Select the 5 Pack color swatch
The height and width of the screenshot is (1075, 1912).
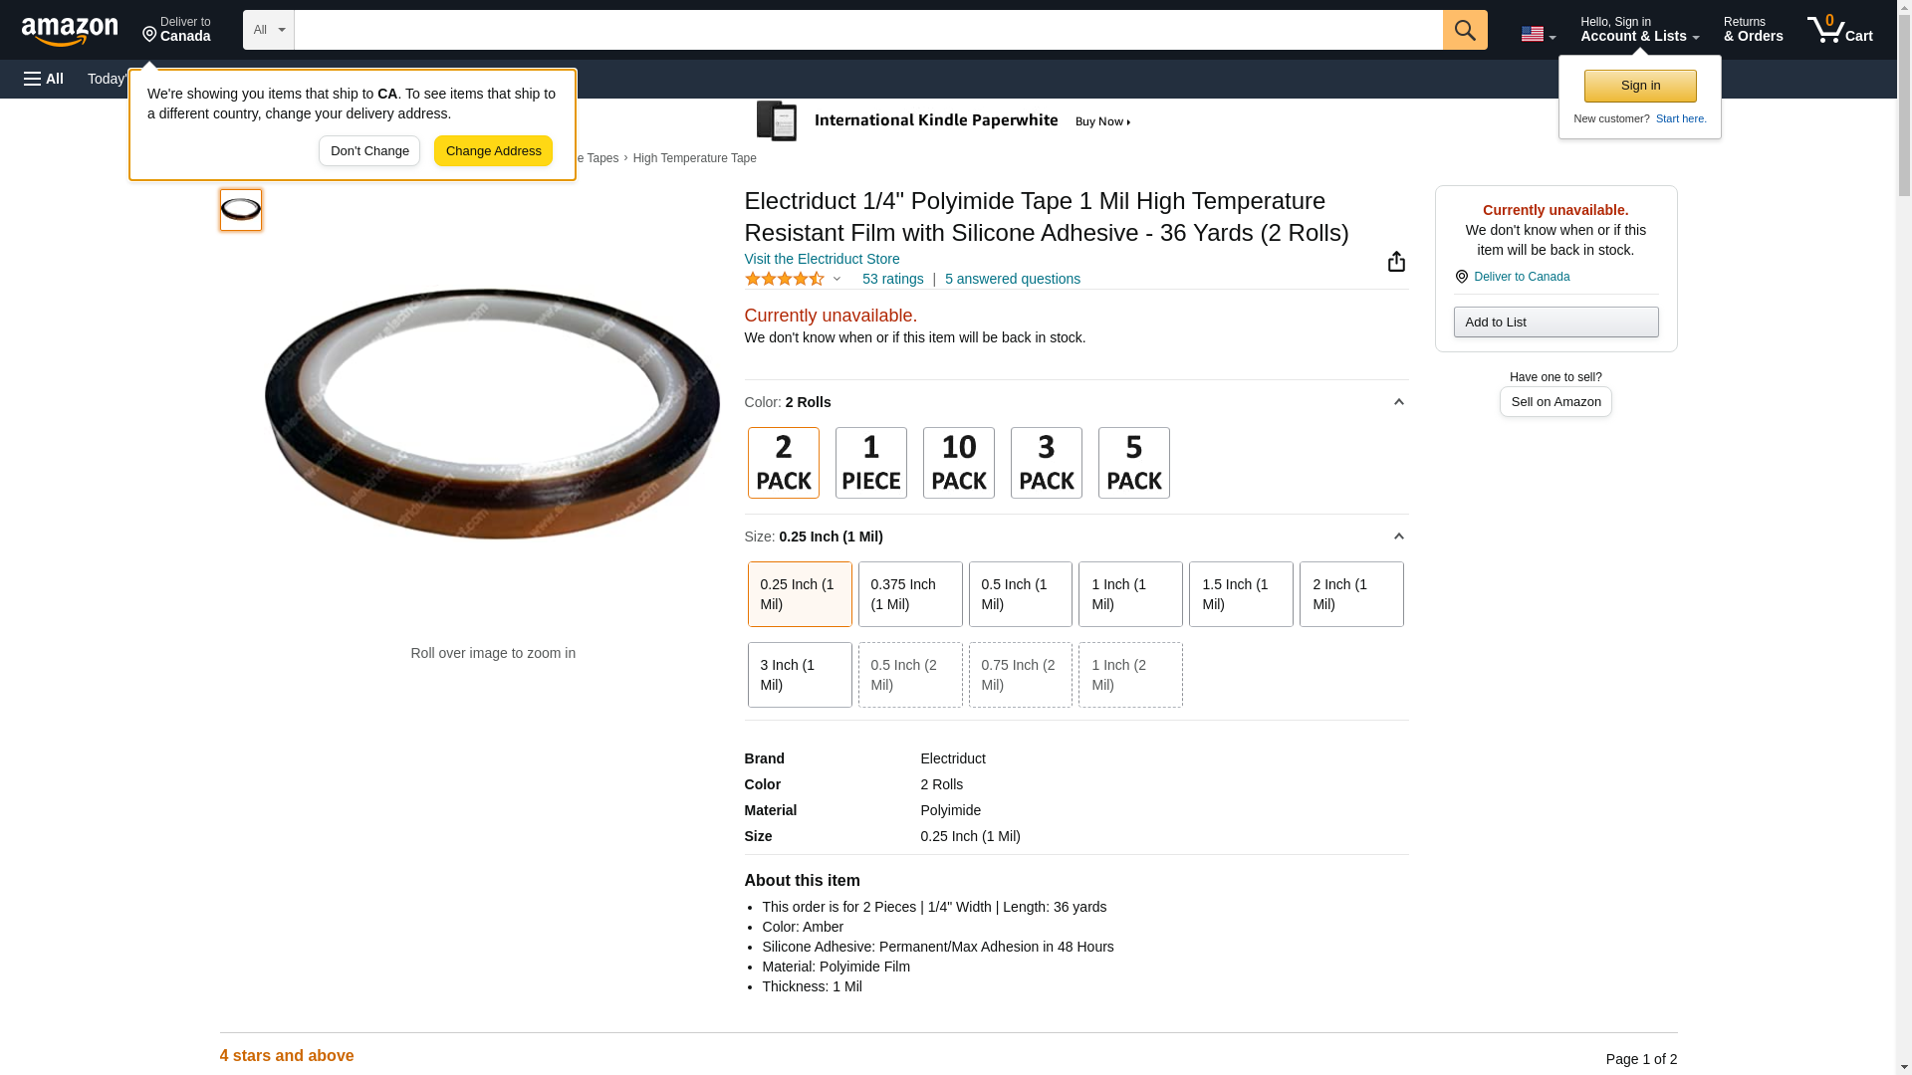point(1133,463)
